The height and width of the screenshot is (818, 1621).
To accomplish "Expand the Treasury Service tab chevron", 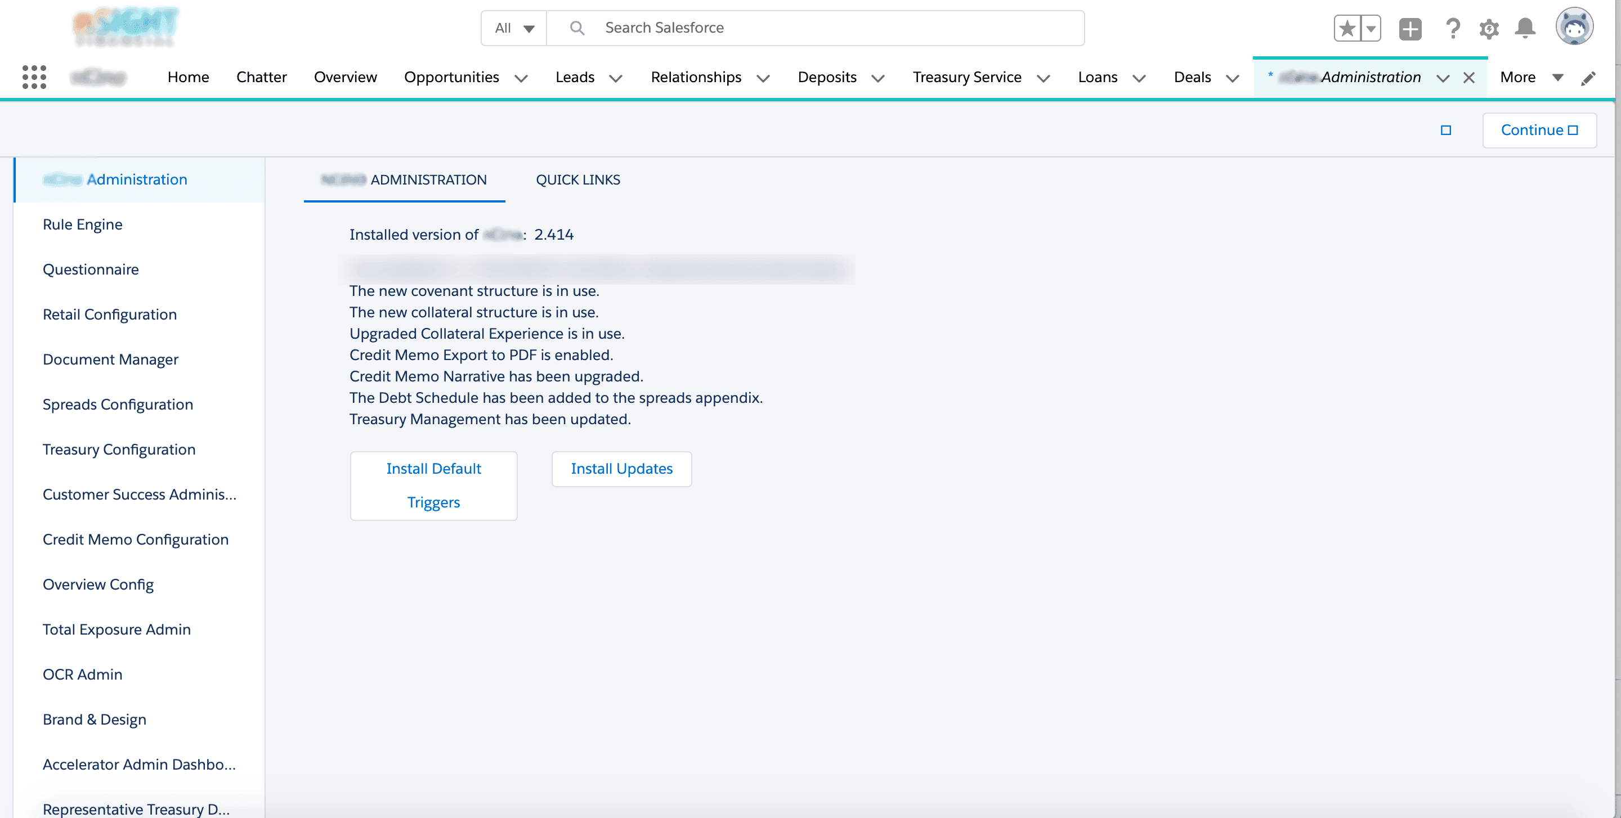I will [1044, 78].
